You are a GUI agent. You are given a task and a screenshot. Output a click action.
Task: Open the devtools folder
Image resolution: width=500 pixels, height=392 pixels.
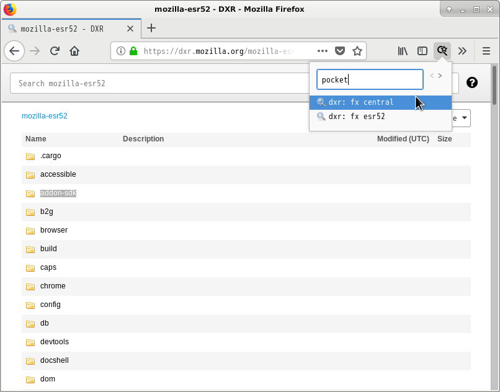(55, 342)
